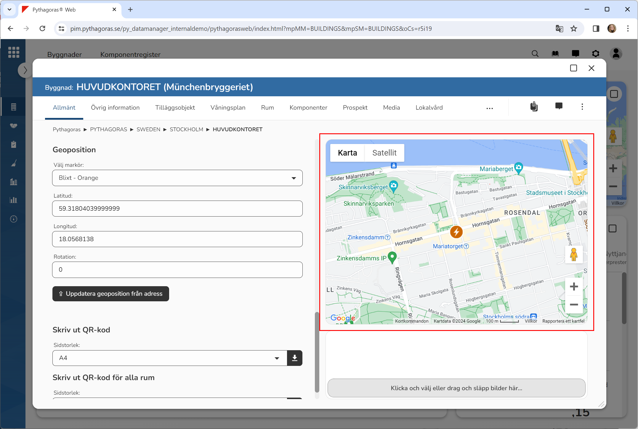The image size is (638, 429).
Task: Open the comment bubble icon in dialog
Action: click(559, 106)
